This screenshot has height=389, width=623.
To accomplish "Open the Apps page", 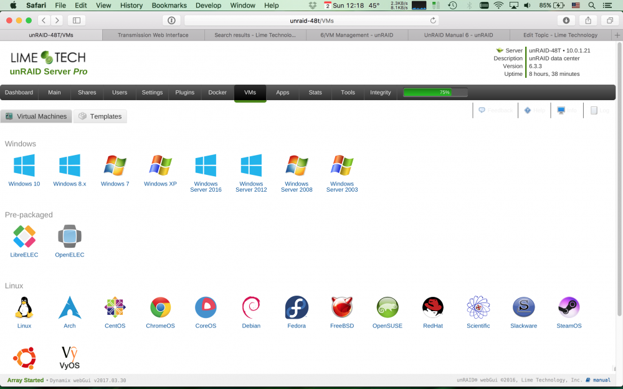I will click(282, 93).
